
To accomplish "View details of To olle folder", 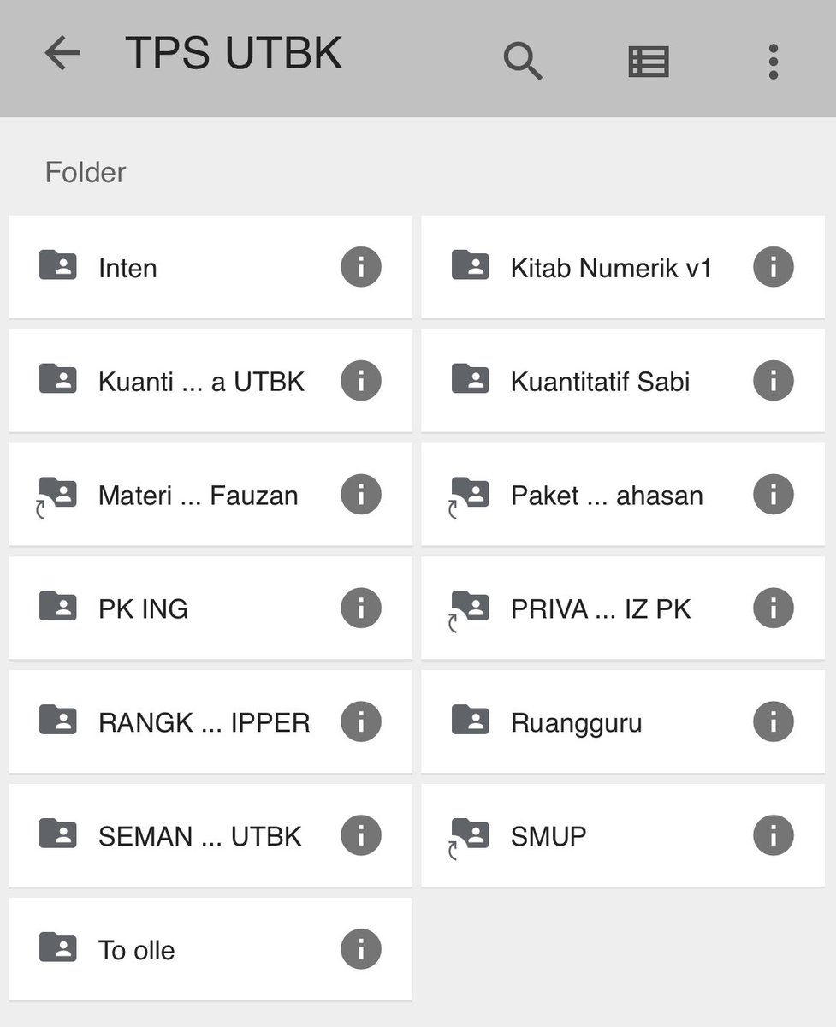I will 361,949.
